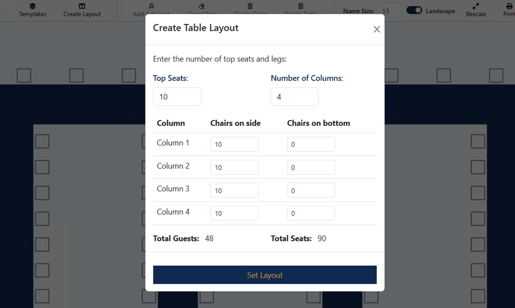This screenshot has width=515, height=308.
Task: Edit the Name Size value
Action: 390,11
